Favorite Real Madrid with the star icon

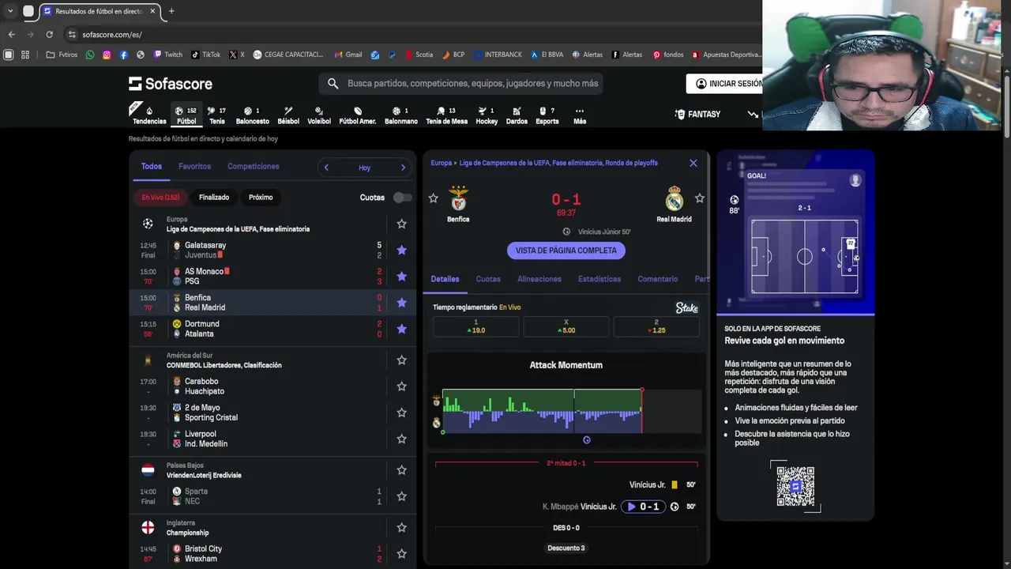click(x=699, y=198)
